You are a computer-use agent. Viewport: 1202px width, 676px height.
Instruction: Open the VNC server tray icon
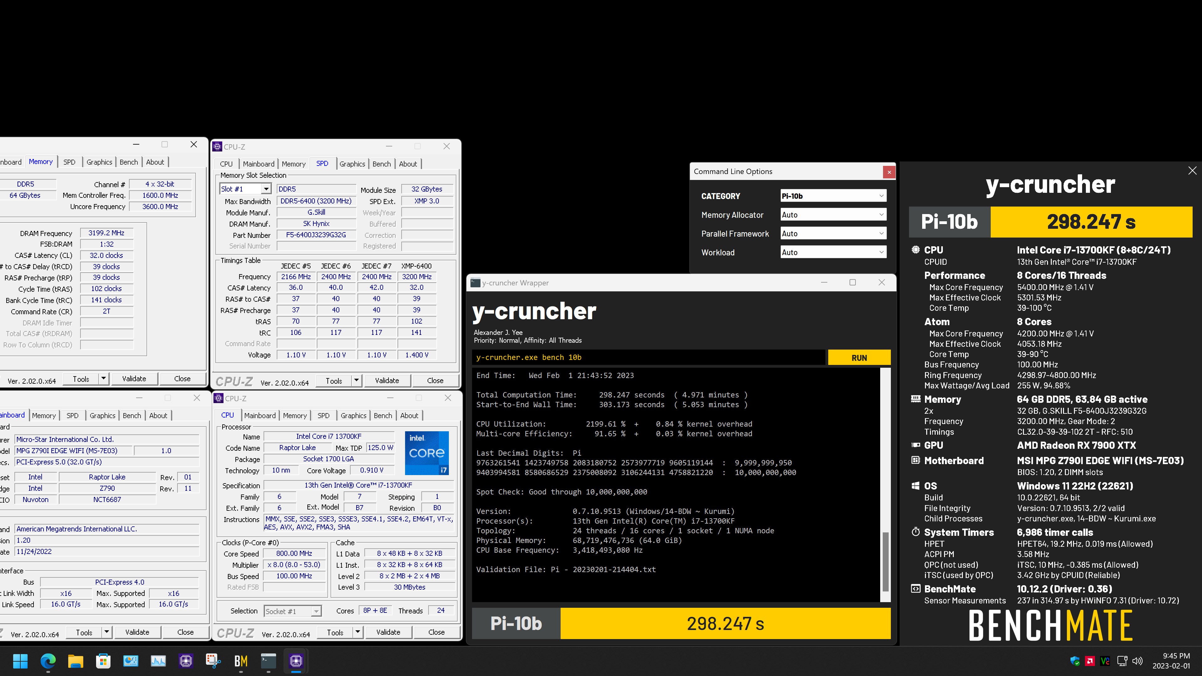point(1105,661)
